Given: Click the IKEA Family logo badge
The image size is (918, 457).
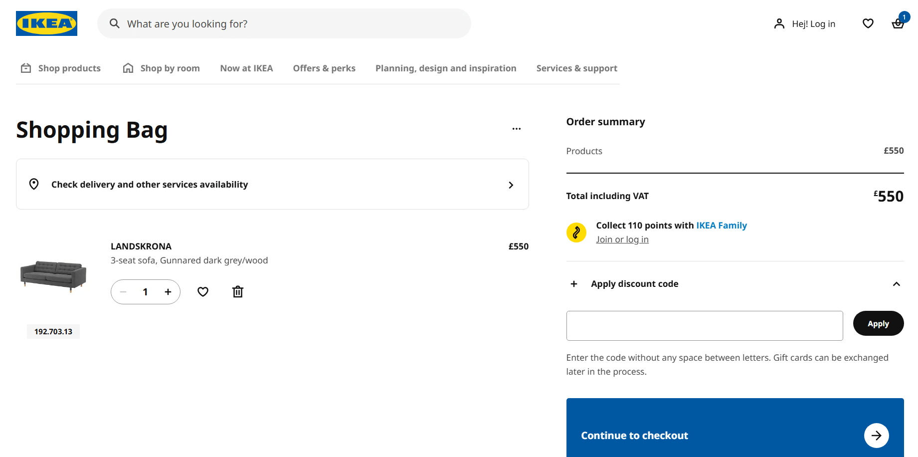Looking at the screenshot, I should (576, 232).
